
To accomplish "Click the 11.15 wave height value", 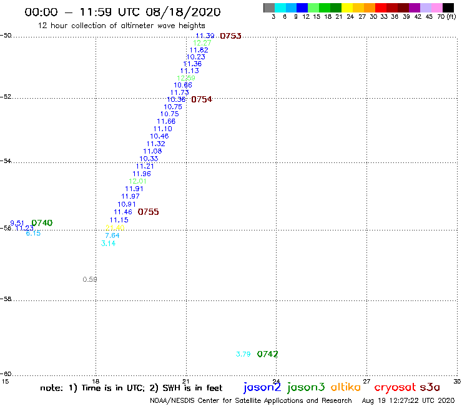I will point(119,220).
